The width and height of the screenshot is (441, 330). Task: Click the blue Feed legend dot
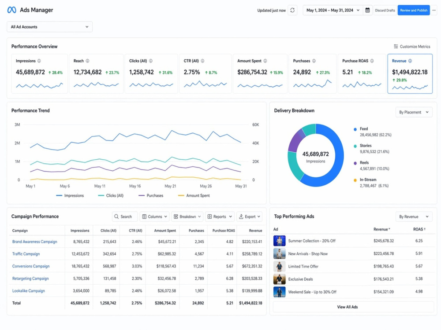(x=355, y=129)
